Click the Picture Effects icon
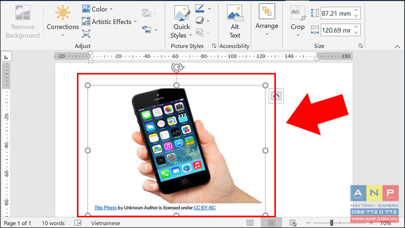The width and height of the screenshot is (405, 228). [199, 20]
